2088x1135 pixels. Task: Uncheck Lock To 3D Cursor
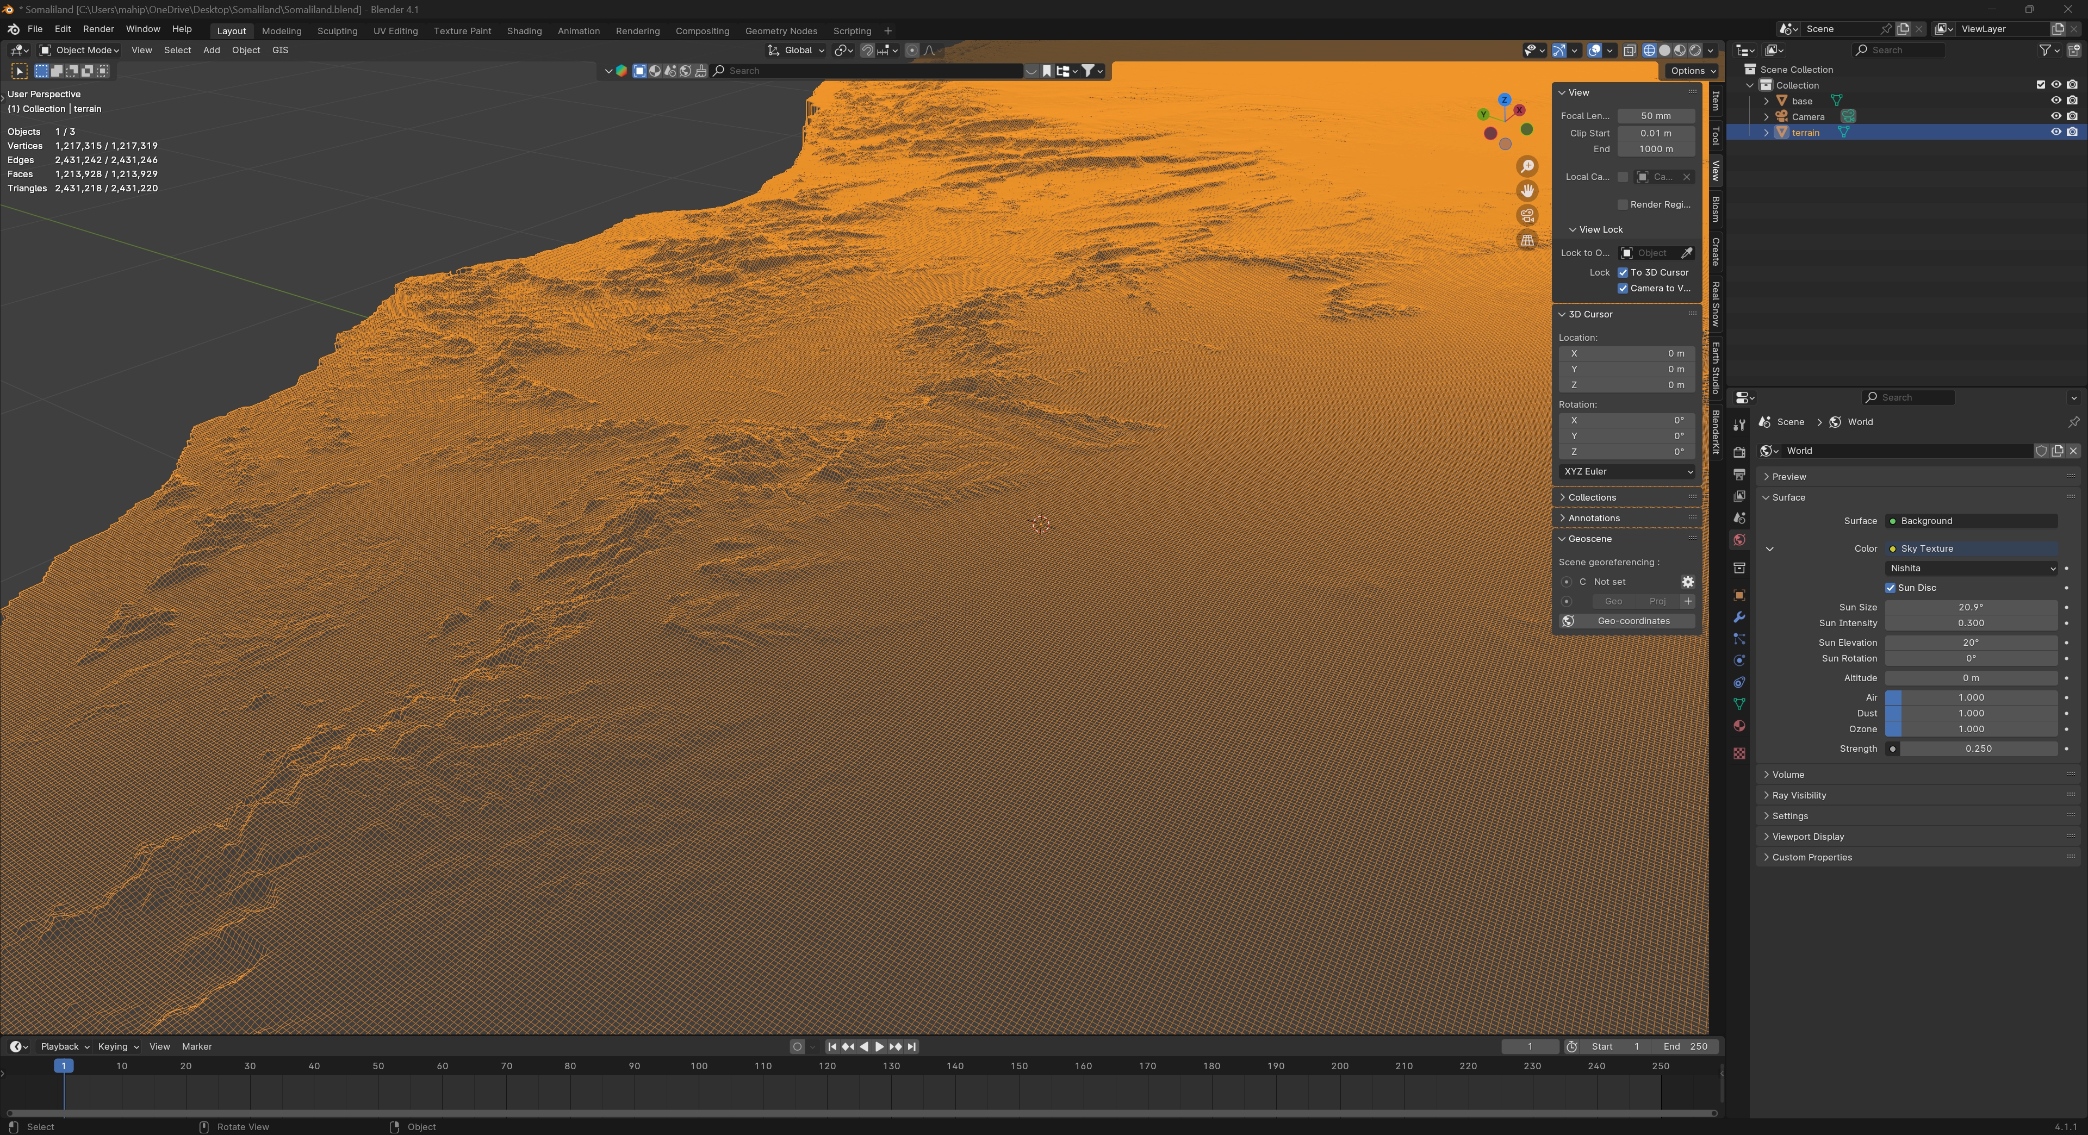pos(1623,272)
